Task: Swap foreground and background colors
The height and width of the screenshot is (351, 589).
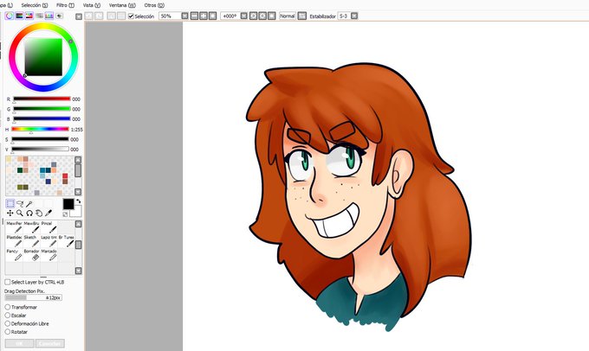Action: 78,201
